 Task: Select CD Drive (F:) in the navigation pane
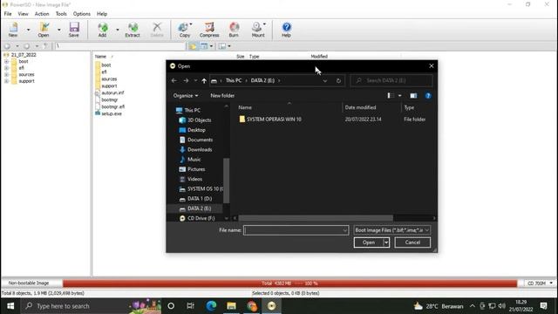[201, 218]
